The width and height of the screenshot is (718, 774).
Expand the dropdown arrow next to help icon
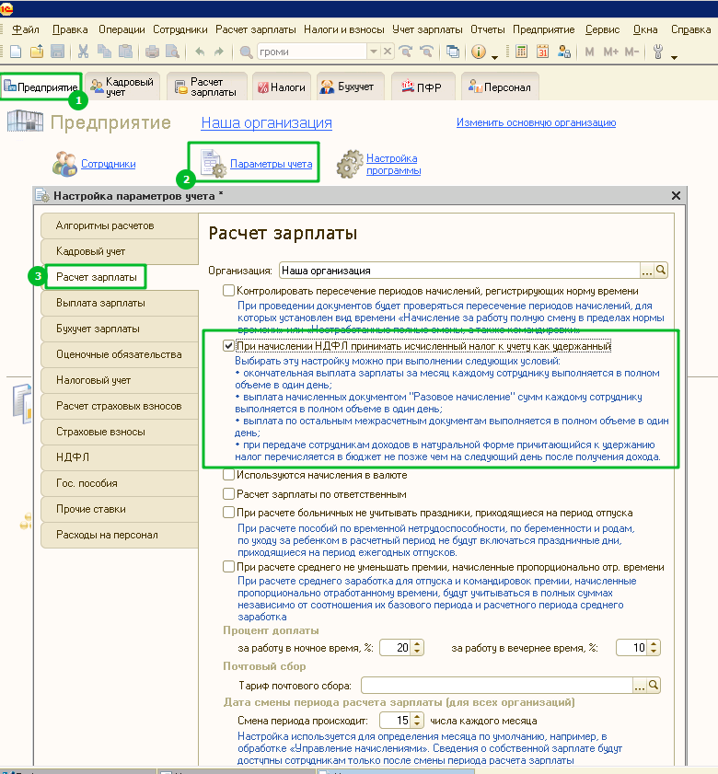point(495,57)
